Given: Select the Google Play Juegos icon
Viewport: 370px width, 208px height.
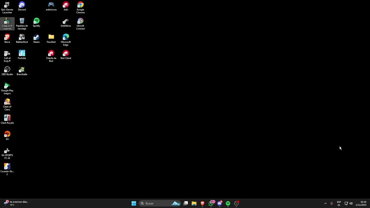Looking at the screenshot, I should click(x=7, y=89).
